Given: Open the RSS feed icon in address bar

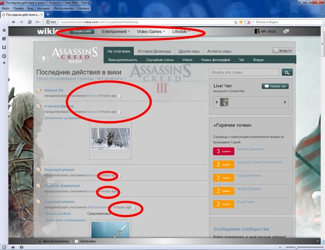Looking at the screenshot, I should [x=236, y=22].
